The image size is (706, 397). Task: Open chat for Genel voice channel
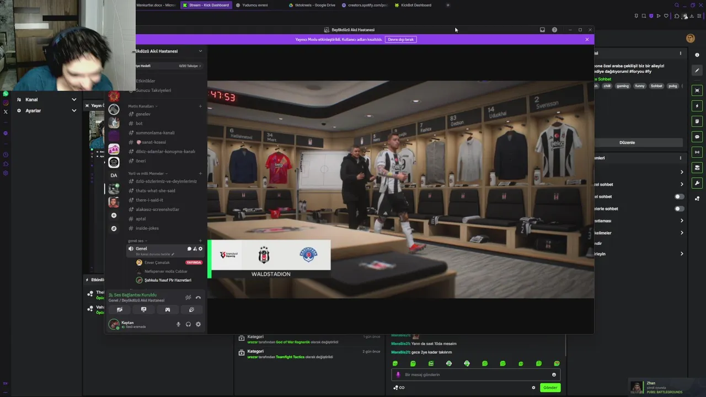pos(189,249)
